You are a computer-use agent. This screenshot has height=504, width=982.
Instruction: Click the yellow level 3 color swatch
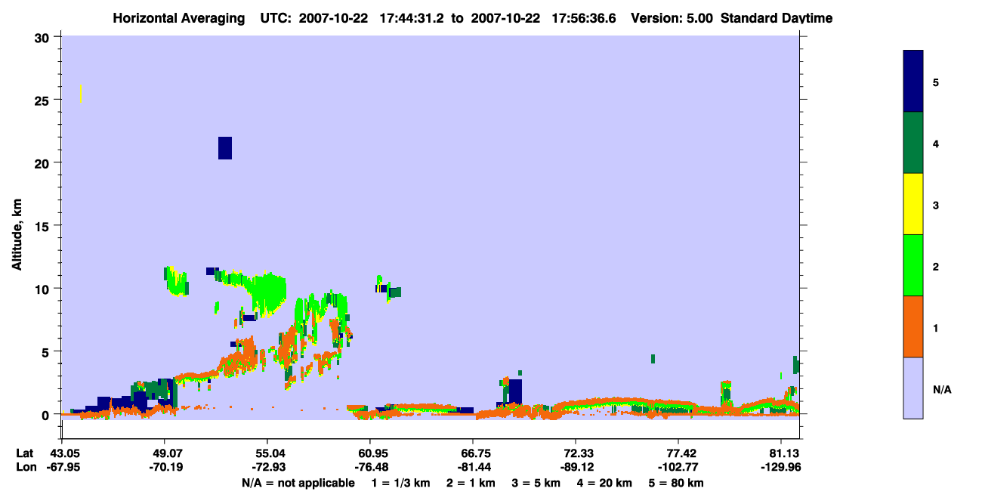913,204
